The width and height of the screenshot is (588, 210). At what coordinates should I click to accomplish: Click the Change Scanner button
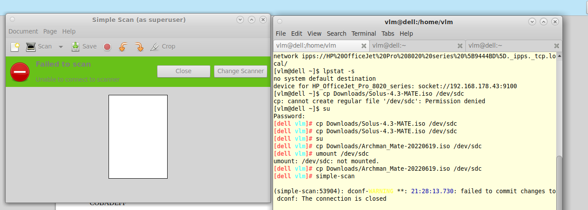click(x=240, y=71)
